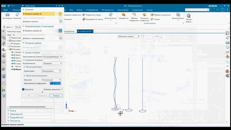Screen dimensions: 231x130
Task: Open the Выбор ribbon tab
Action: (x=79, y=10)
